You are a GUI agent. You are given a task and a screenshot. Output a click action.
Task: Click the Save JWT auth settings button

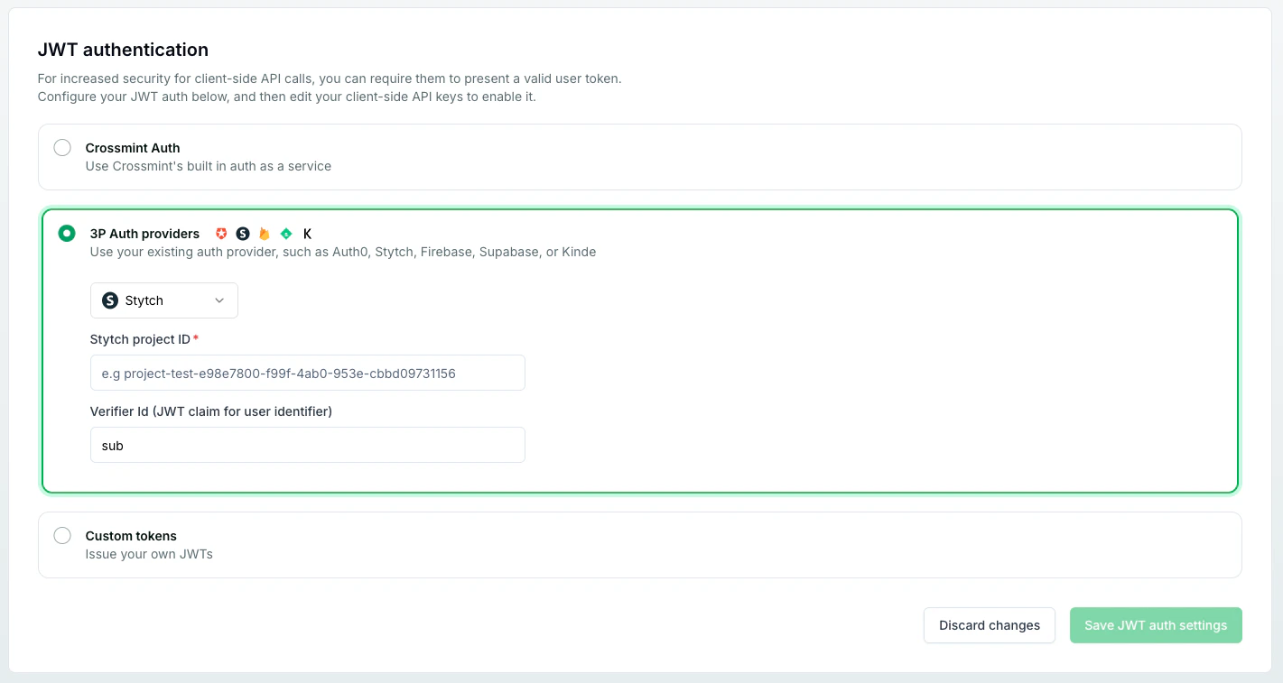[x=1156, y=624]
